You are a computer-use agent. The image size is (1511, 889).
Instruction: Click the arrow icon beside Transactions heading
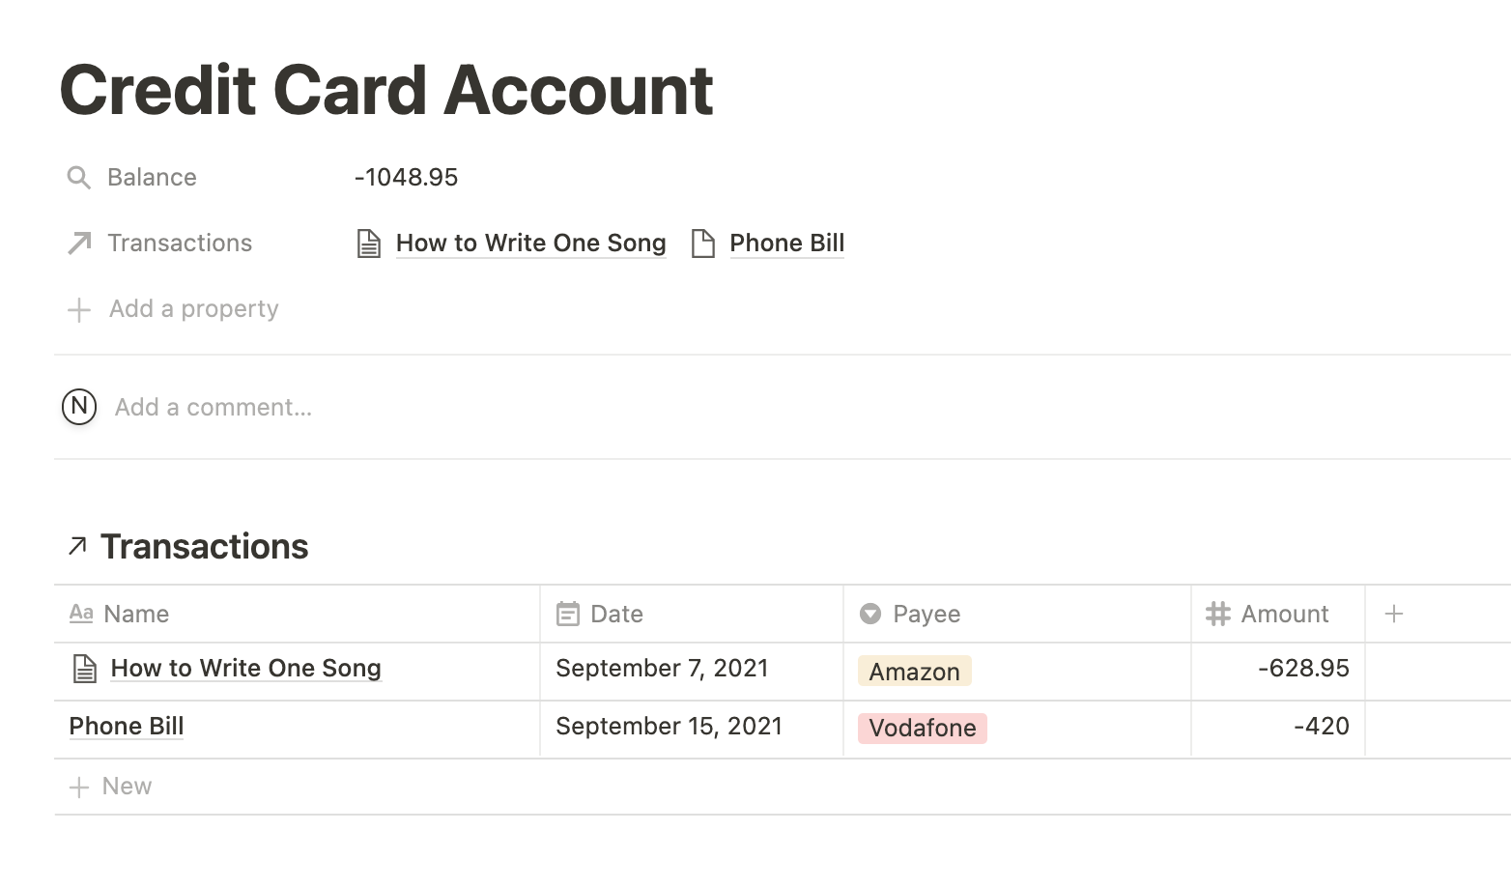[x=78, y=547]
